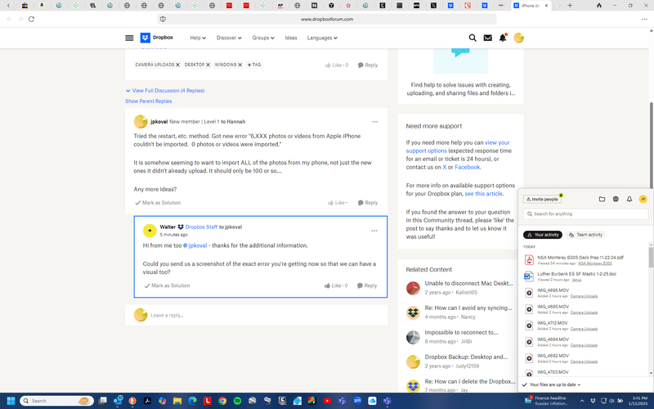This screenshot has width=654, height=409.
Task: Open Luther Burbank ES SF Mastic 1-2-25.doc
Action: pyautogui.click(x=576, y=274)
